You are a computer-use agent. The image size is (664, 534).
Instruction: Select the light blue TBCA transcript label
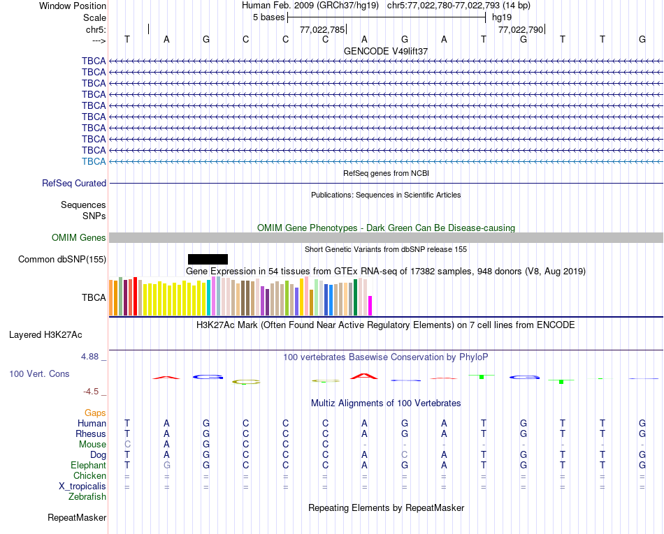tap(94, 161)
